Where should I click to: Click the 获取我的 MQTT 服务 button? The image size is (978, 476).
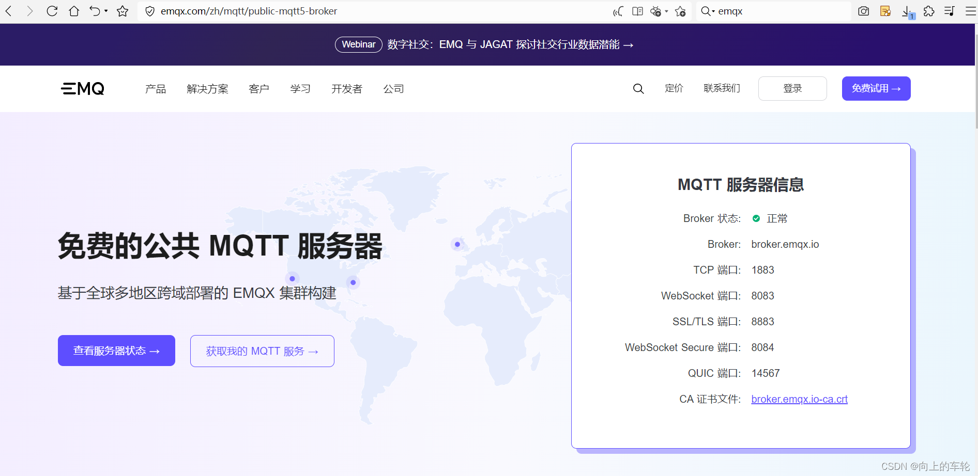pyautogui.click(x=262, y=351)
